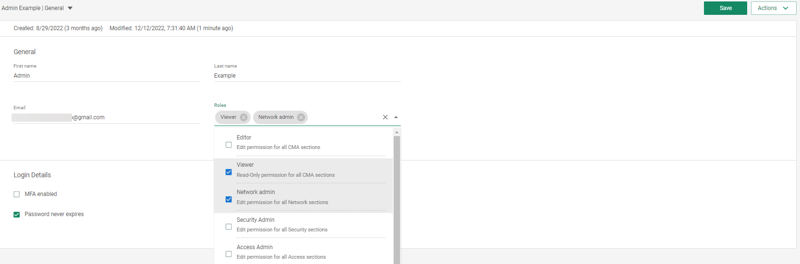This screenshot has width=800, height=264.
Task: Enable the MFA enabled checkbox
Action: pos(17,195)
